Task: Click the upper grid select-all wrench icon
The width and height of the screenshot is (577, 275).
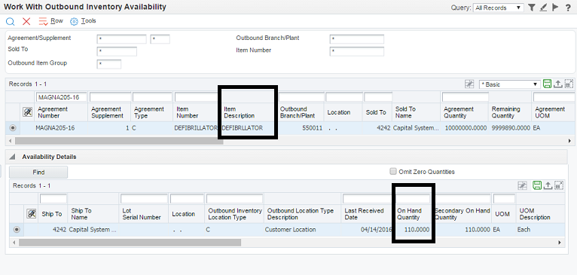Action: pyautogui.click(x=27, y=112)
